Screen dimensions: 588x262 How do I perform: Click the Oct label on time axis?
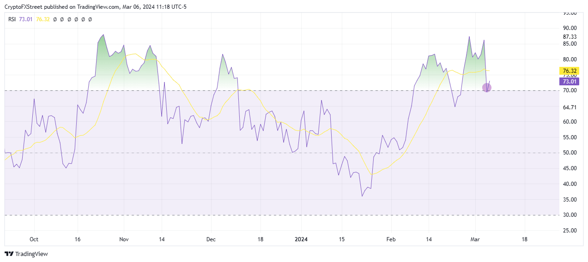point(34,240)
